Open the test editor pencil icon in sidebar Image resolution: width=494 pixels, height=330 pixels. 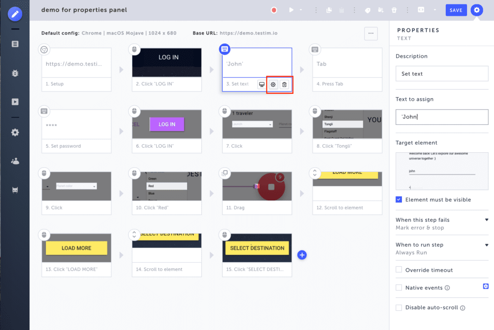pyautogui.click(x=15, y=14)
